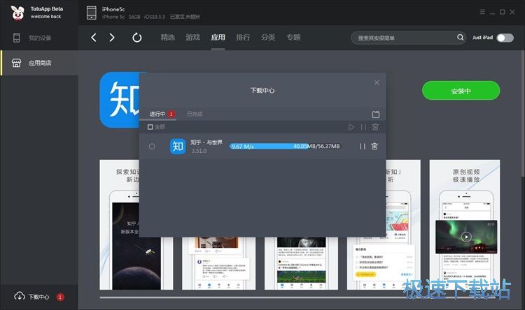This screenshot has width=525, height=310.
Task: Click the green 安装中 button
Action: pos(461,91)
